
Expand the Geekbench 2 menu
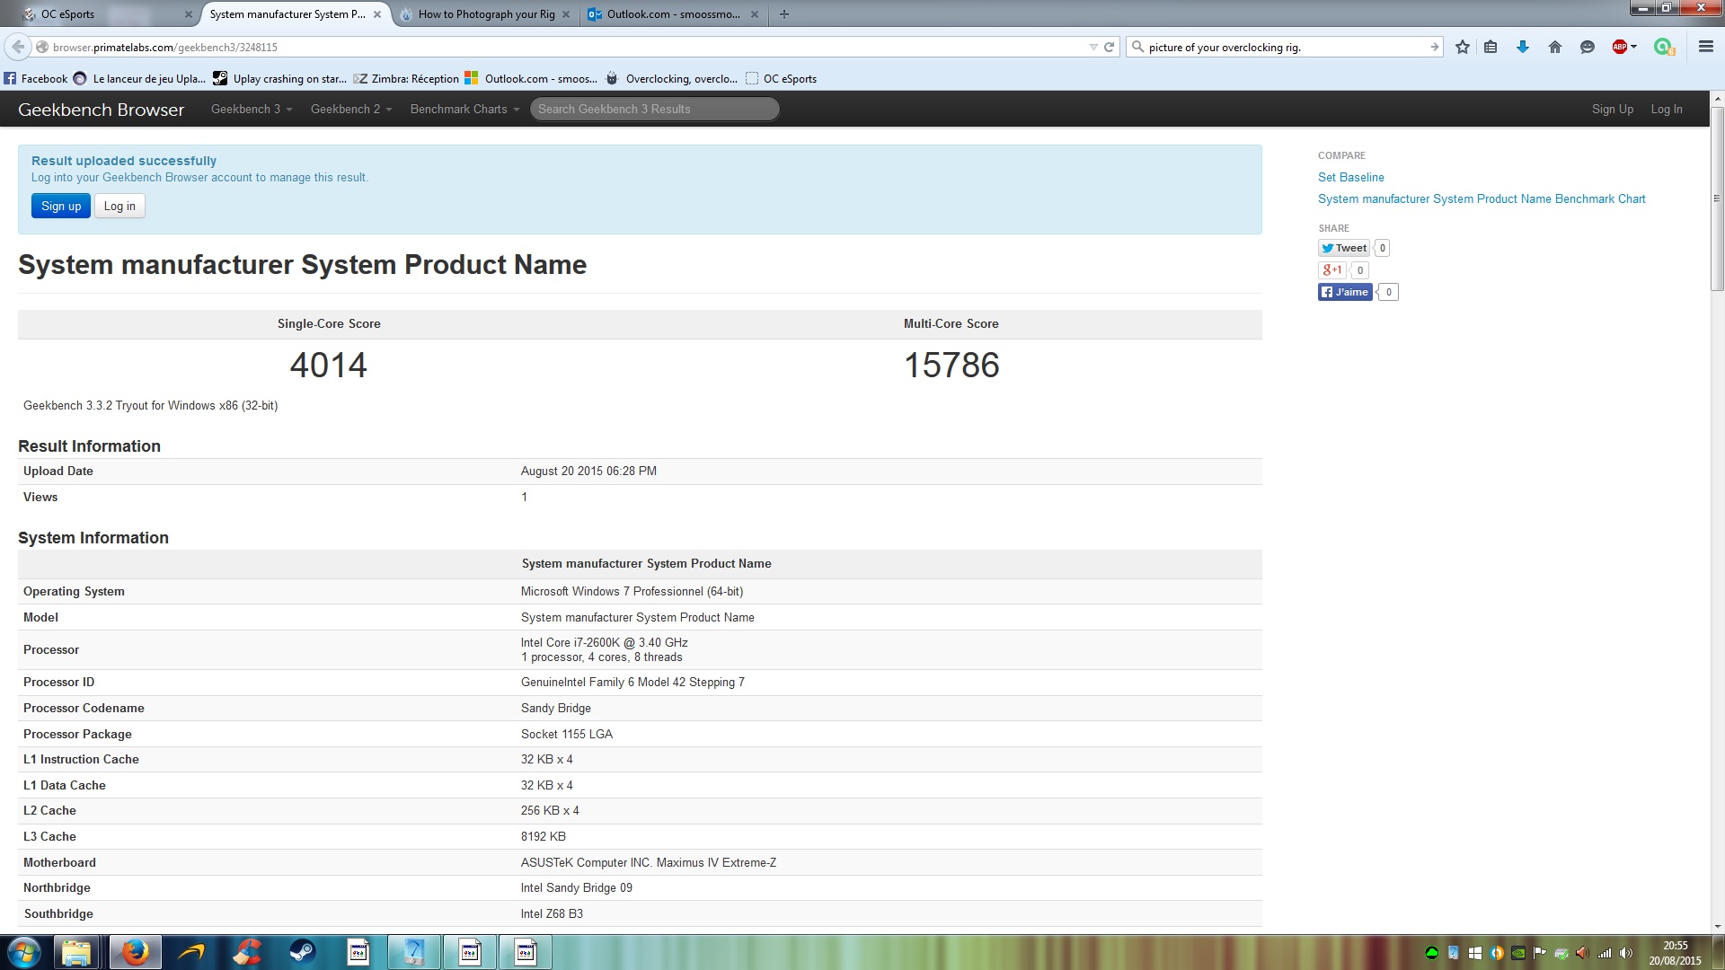point(351,109)
